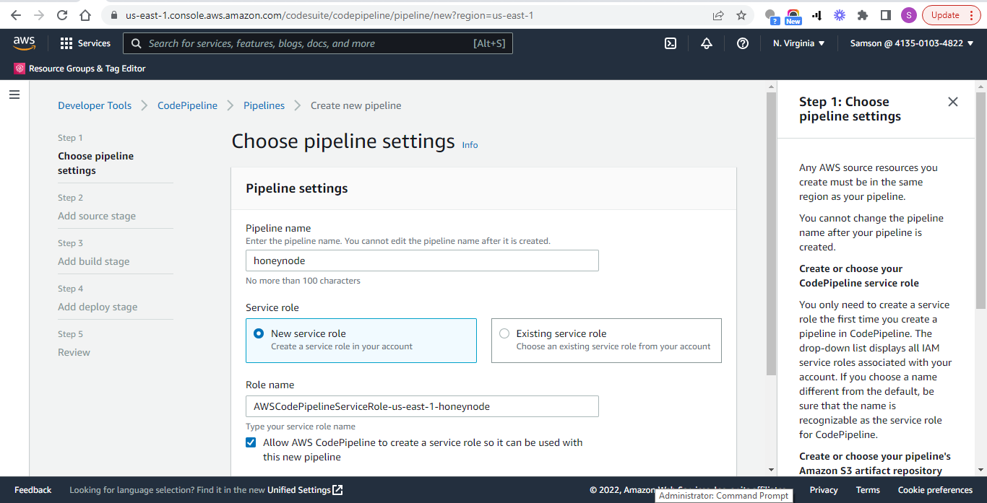
Task: Open the browser profile avatar icon
Action: click(908, 14)
